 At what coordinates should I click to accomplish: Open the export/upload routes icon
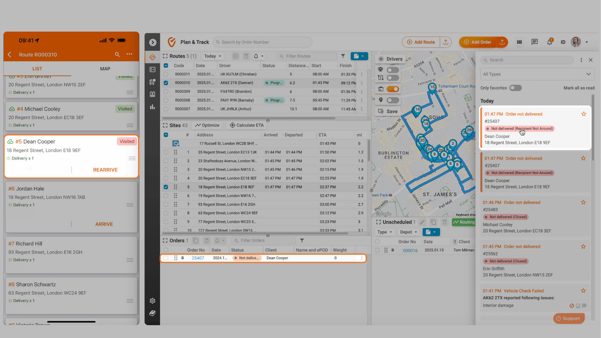coord(445,42)
